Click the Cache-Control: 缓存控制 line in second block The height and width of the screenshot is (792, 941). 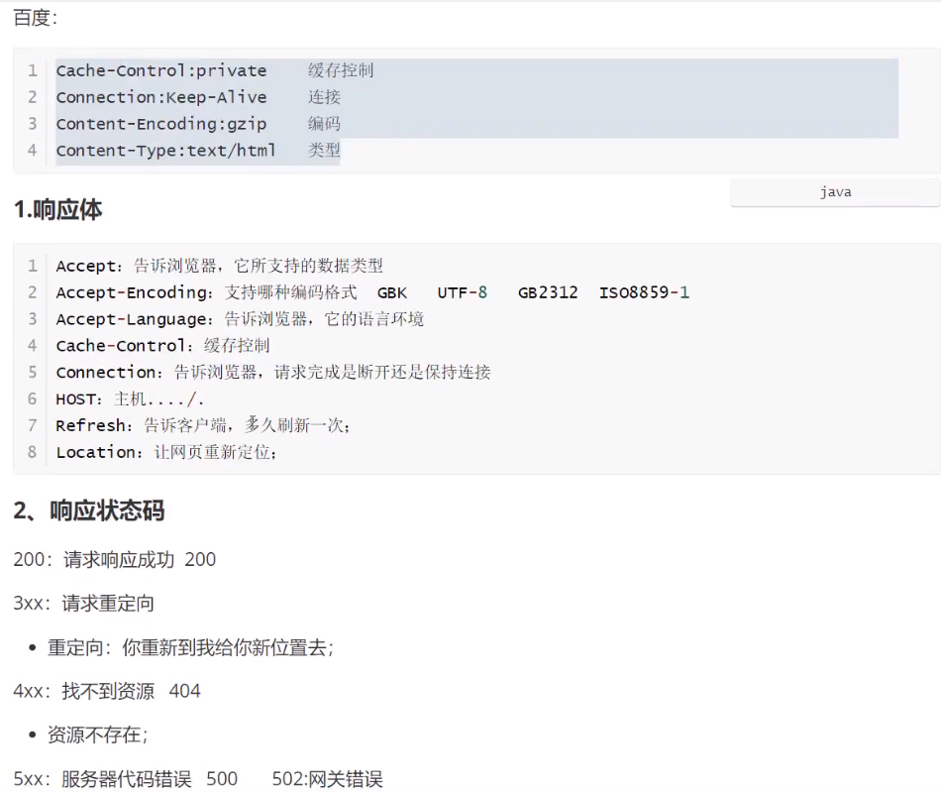[162, 346]
